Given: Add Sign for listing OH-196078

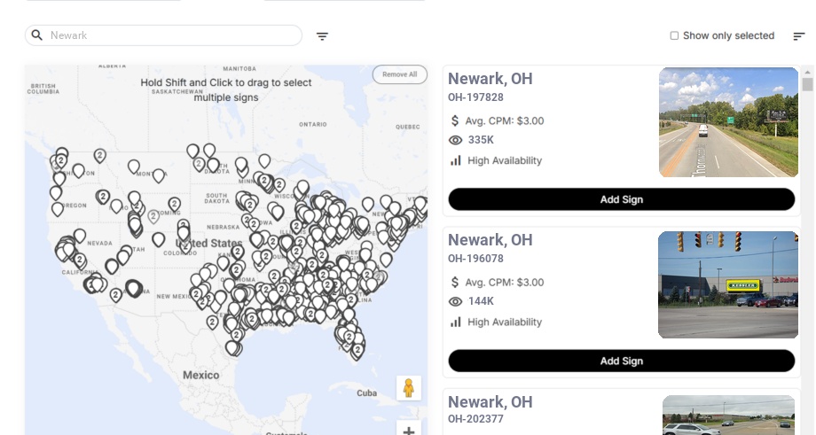Looking at the screenshot, I should coord(621,361).
